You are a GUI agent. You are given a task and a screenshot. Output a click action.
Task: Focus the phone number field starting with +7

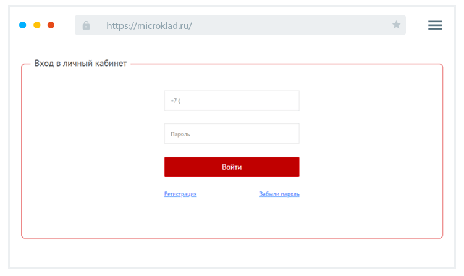pyautogui.click(x=232, y=101)
